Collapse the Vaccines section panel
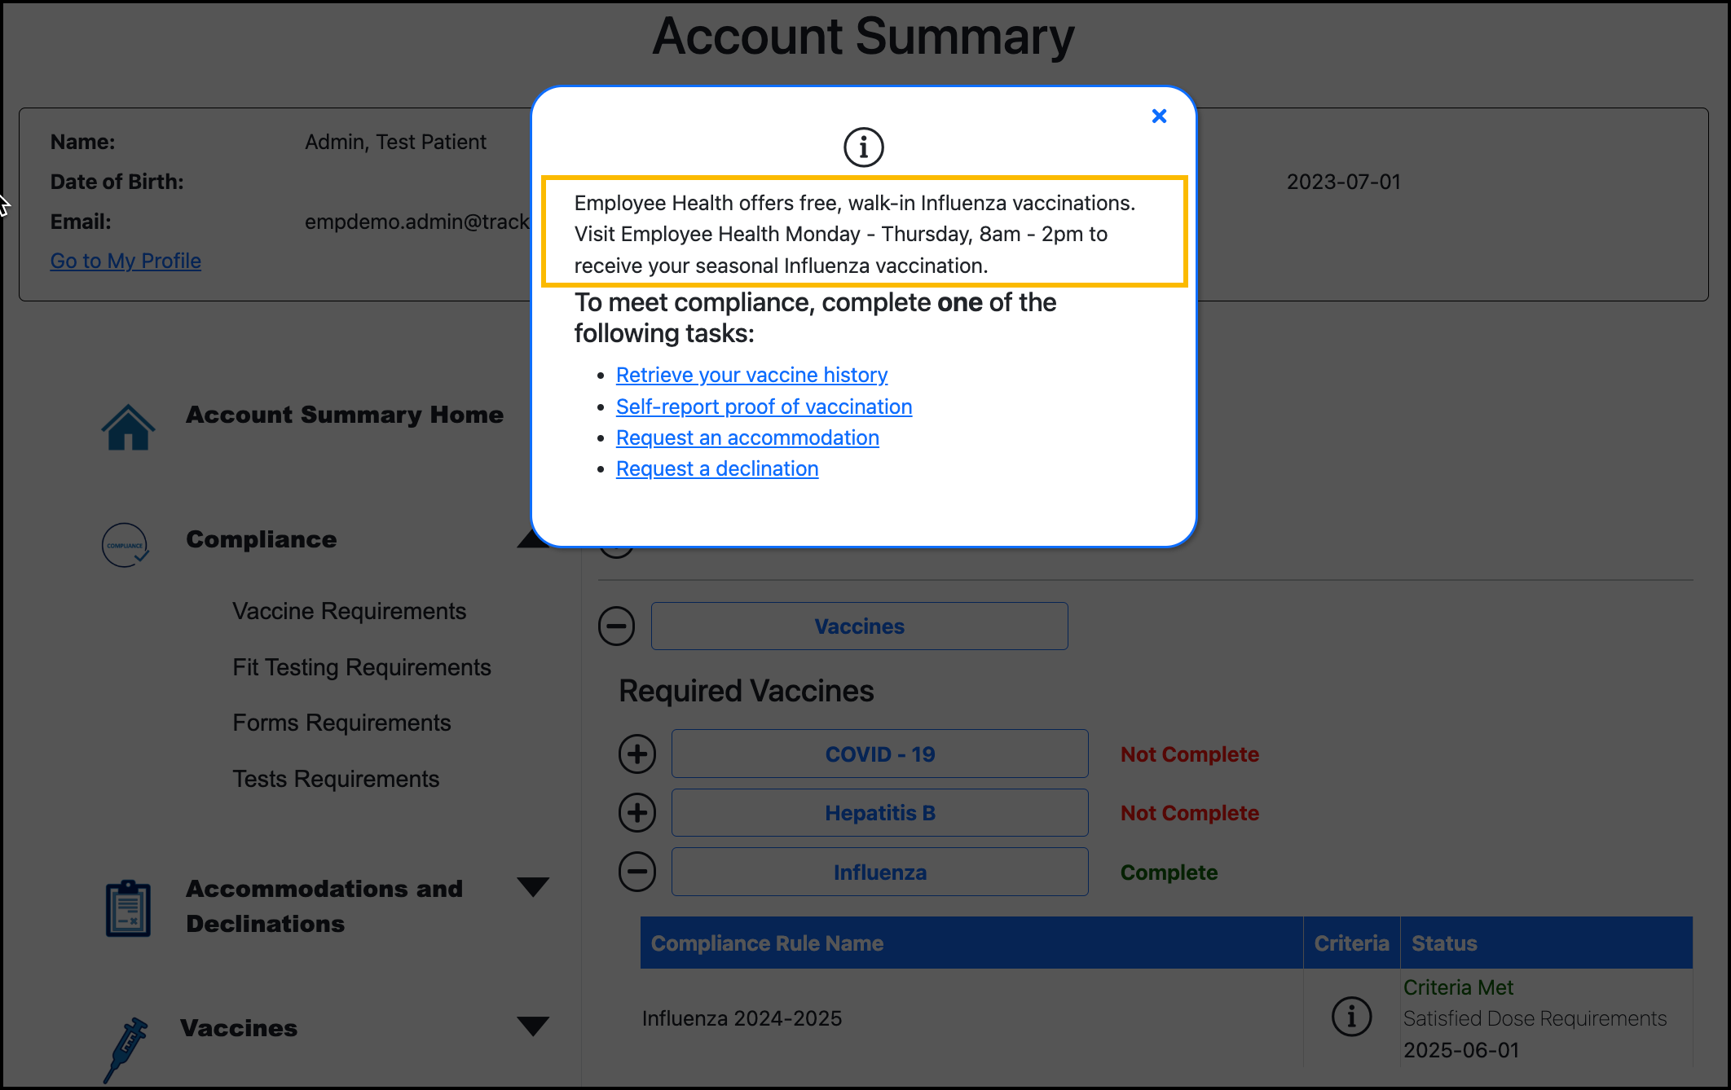 pos(617,626)
